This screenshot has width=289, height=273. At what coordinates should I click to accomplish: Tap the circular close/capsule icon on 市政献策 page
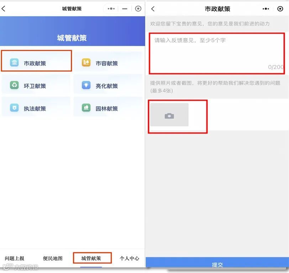coord(280,9)
